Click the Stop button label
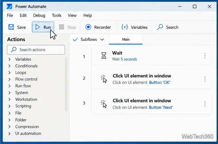Screen dimensions: 218x144 tap(72, 27)
